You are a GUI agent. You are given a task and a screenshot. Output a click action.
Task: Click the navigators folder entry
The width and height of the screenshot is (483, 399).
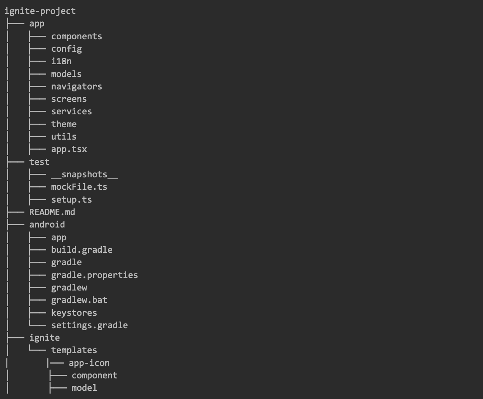76,87
